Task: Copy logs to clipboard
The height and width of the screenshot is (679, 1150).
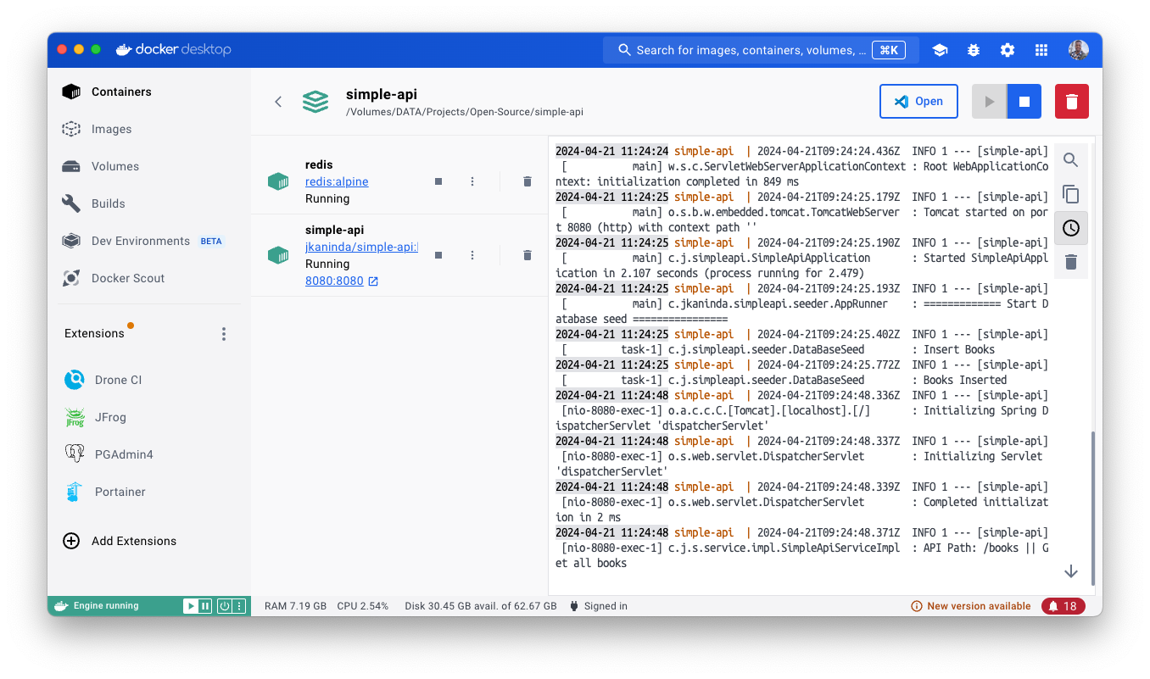Action: point(1071,194)
